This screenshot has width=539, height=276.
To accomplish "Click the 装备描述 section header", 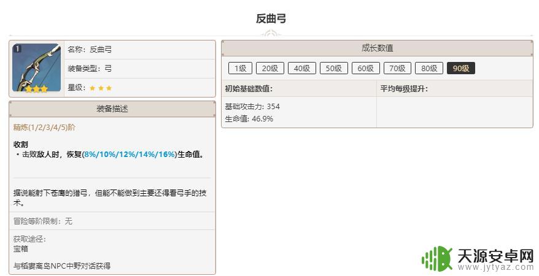I will click(x=112, y=109).
